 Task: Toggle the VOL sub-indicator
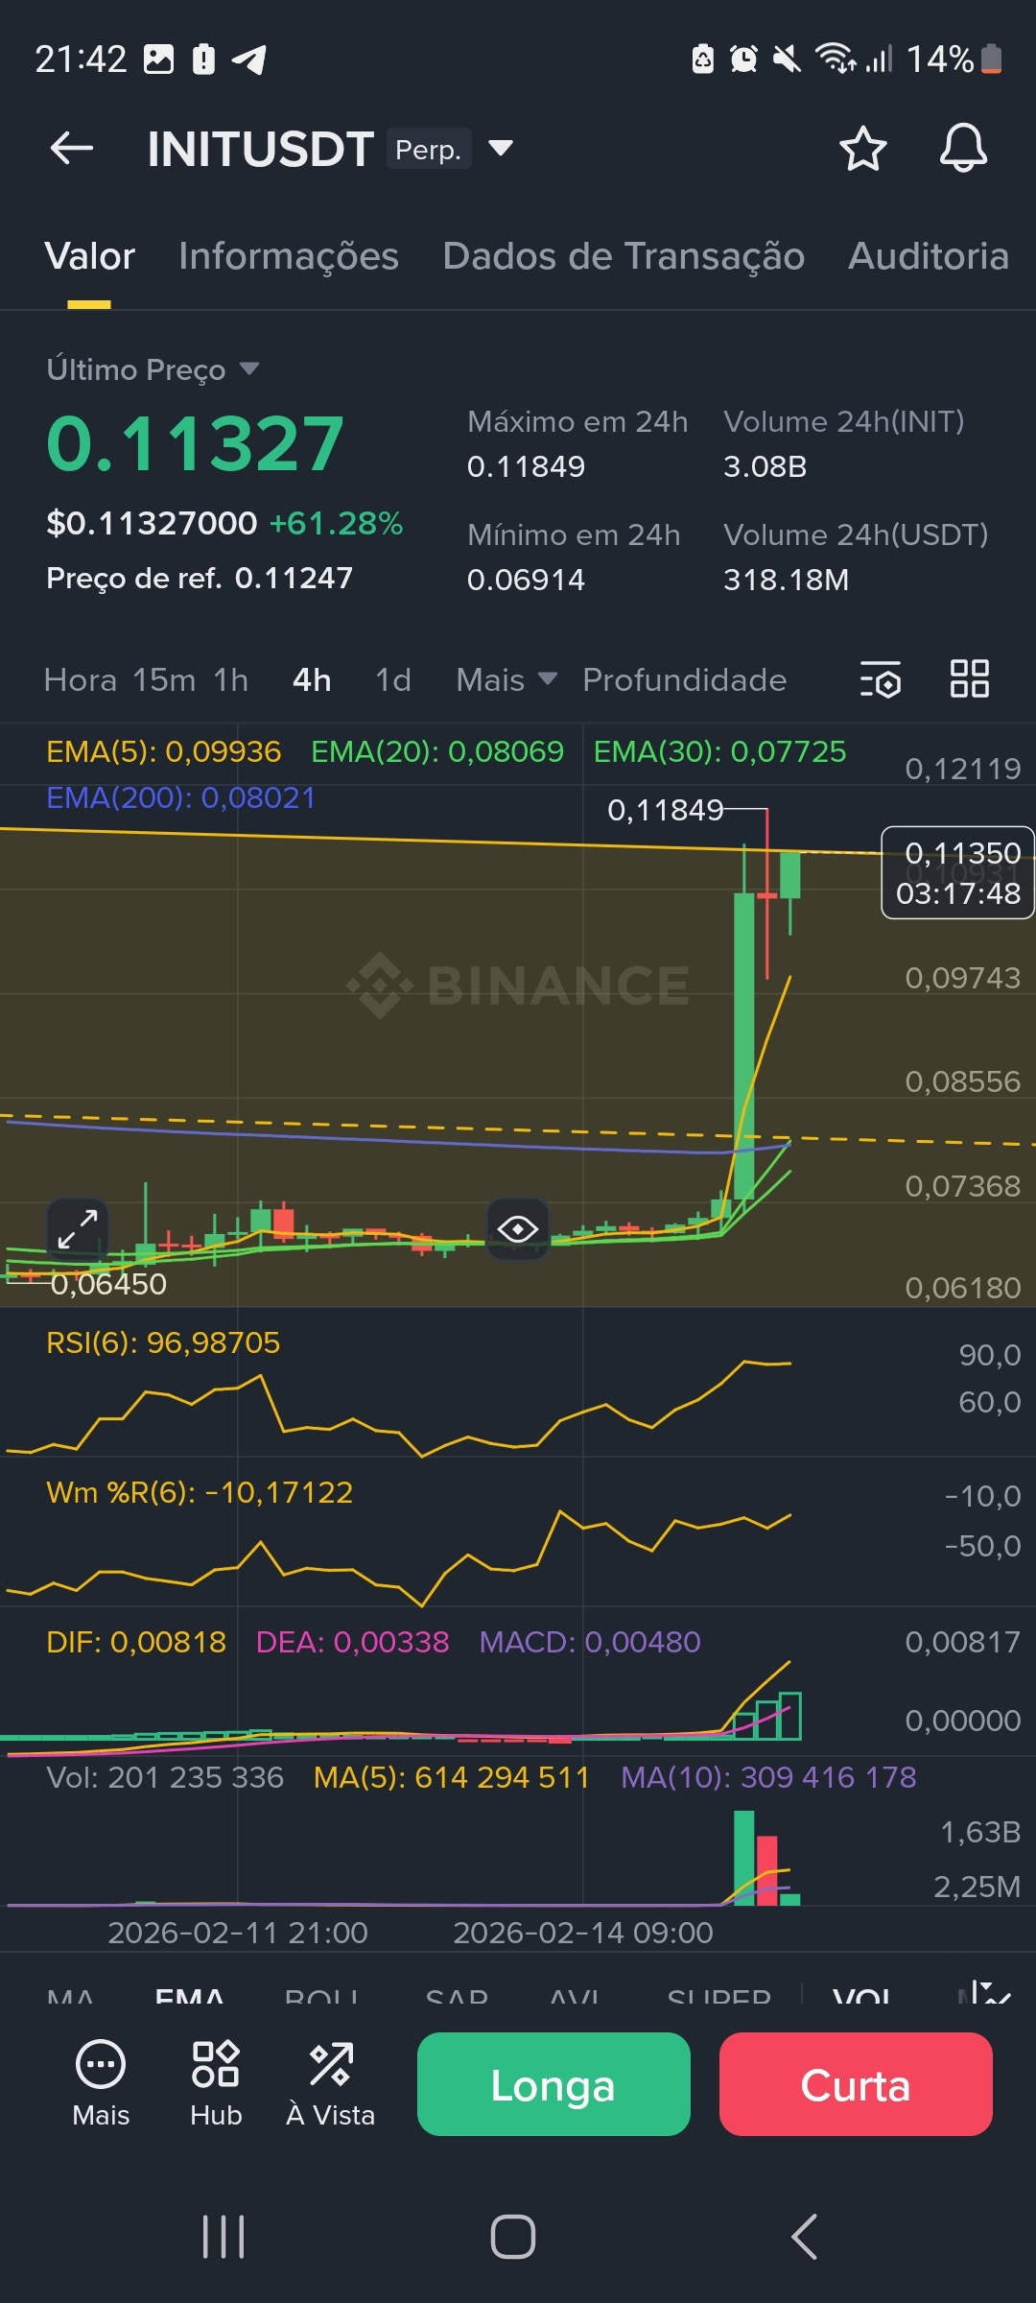click(861, 1998)
